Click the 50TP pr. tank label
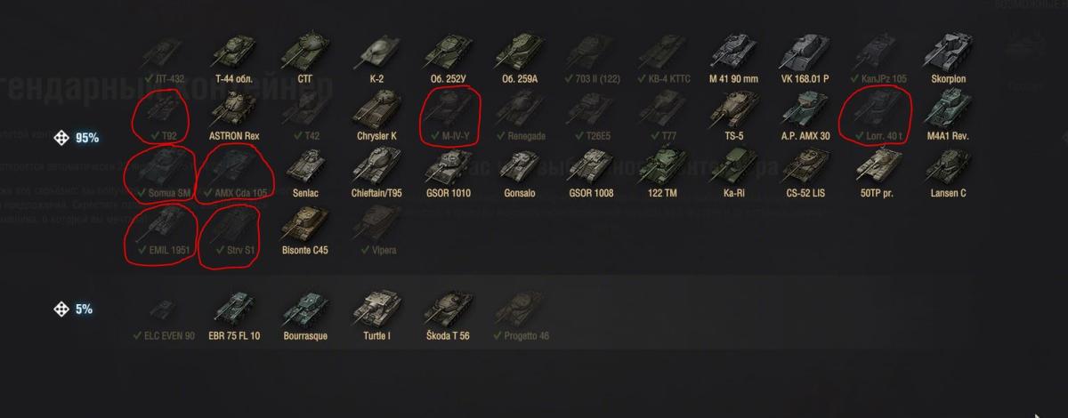The height and width of the screenshot is (418, 1068). [876, 193]
